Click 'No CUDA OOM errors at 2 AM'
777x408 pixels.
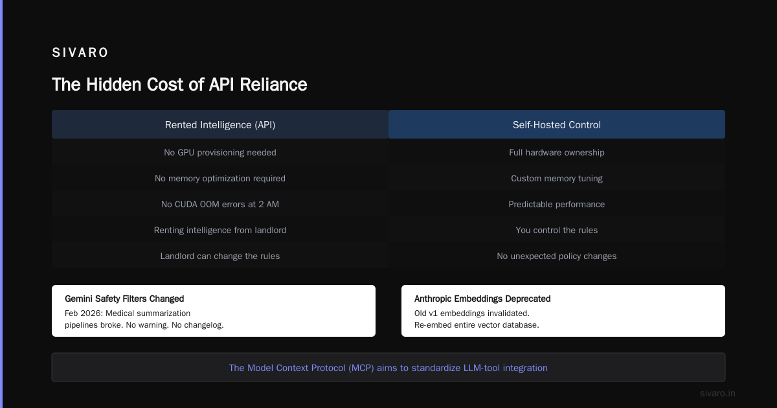coord(220,204)
